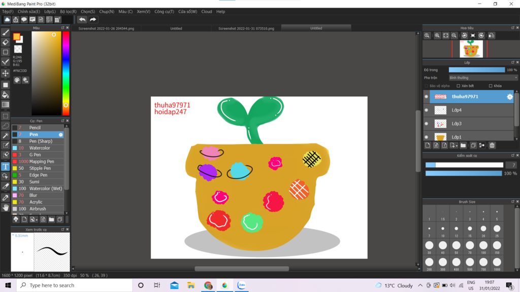Open the Lớp(L) menu
Image resolution: width=520 pixels, height=292 pixels.
(50, 12)
